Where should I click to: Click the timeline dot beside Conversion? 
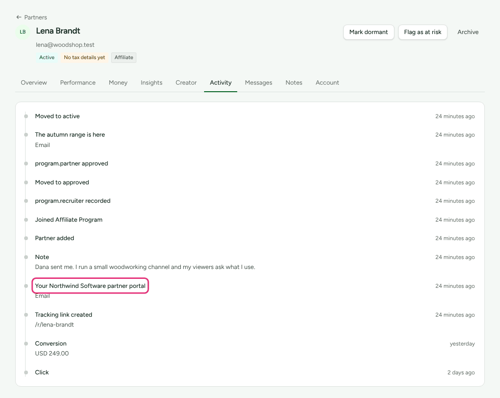[x=26, y=344]
